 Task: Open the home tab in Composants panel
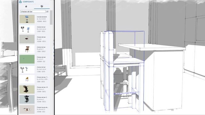click(26, 6)
